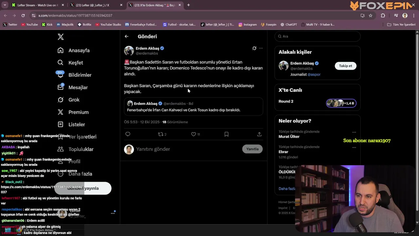The height and width of the screenshot is (236, 419).
Task: Open Bildirimler notifications
Action: tap(74, 75)
